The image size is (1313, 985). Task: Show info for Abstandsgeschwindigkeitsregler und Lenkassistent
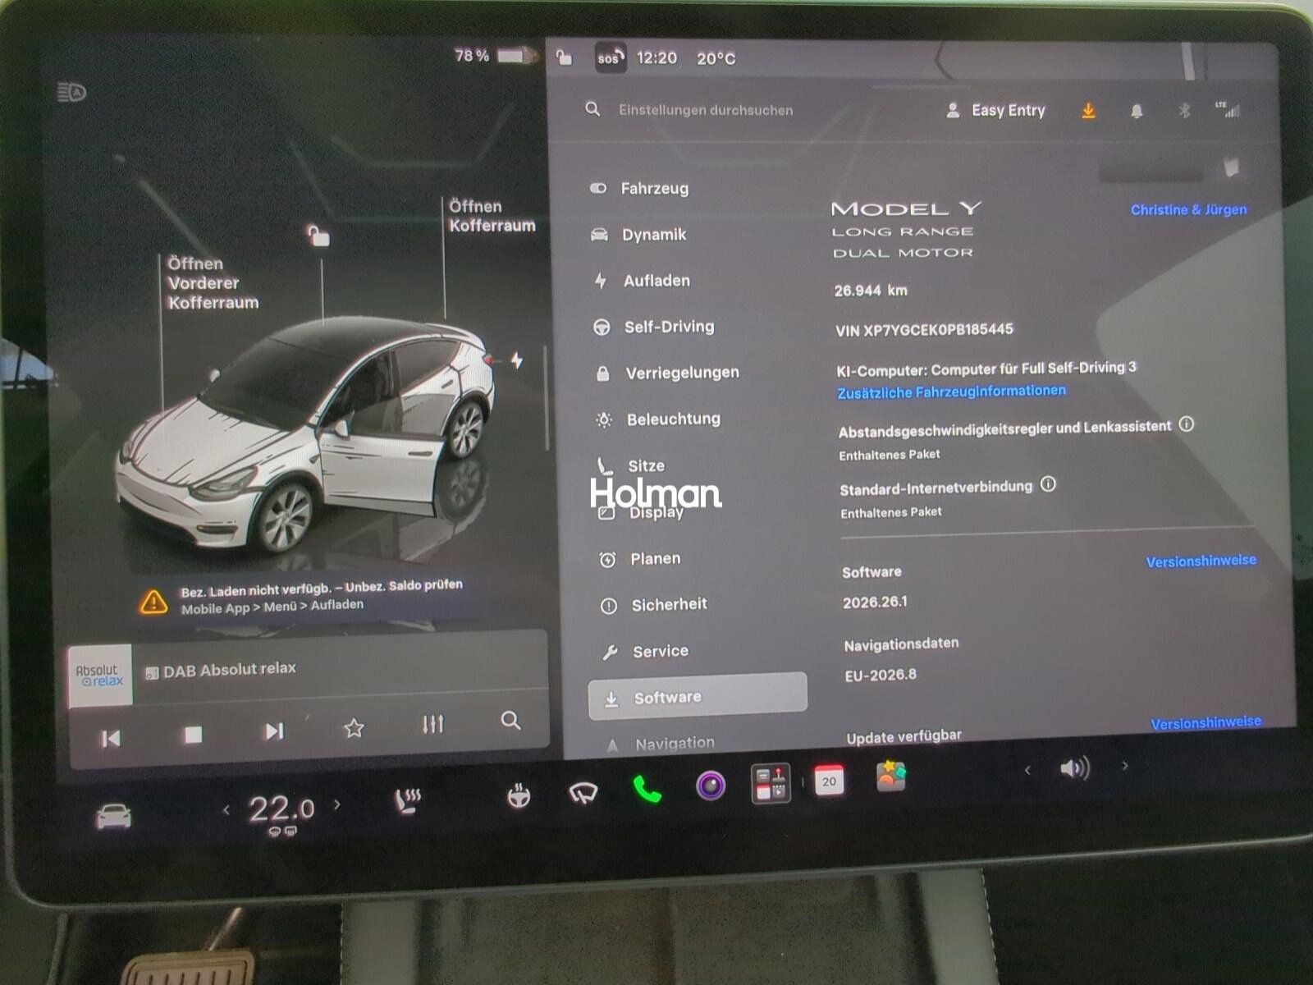[x=1187, y=424]
